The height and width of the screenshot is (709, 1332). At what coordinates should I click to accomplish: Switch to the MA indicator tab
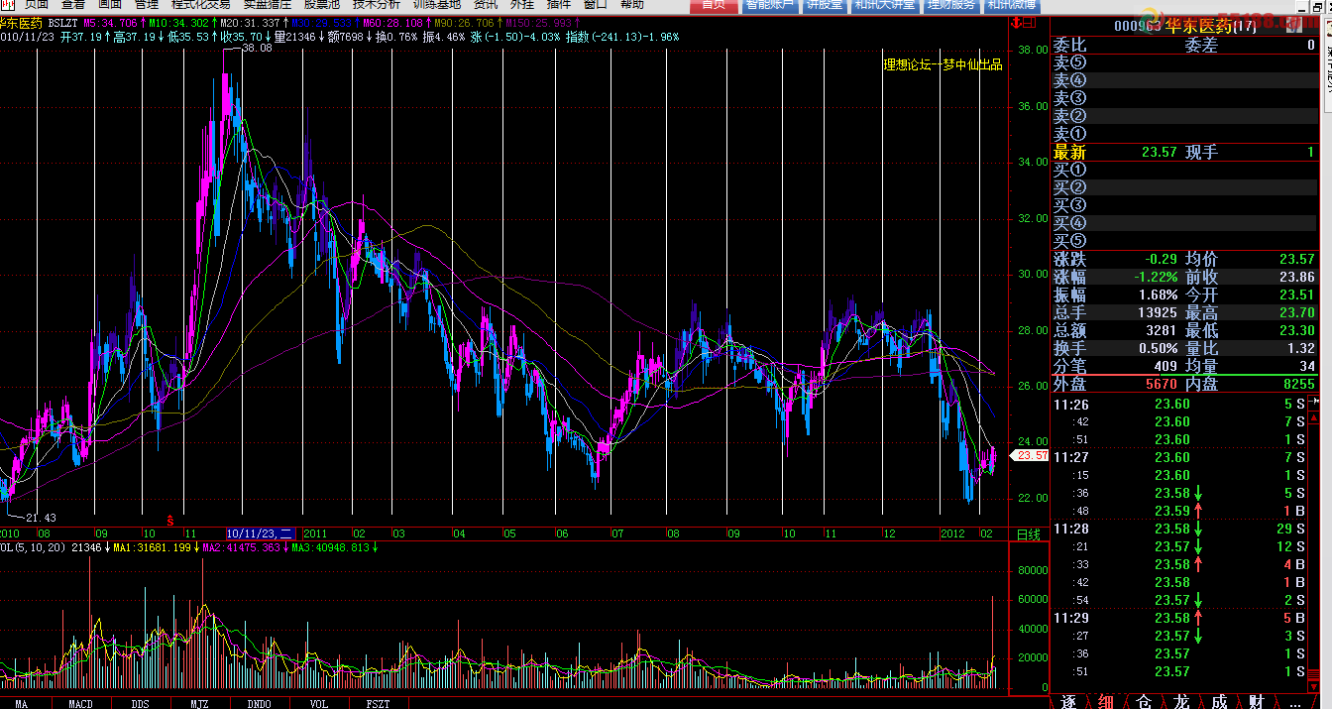pyautogui.click(x=21, y=703)
